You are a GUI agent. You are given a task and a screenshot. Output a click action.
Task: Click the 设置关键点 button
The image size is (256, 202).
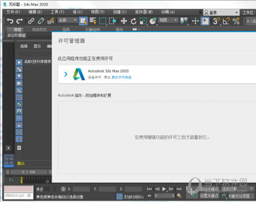[x=209, y=196]
